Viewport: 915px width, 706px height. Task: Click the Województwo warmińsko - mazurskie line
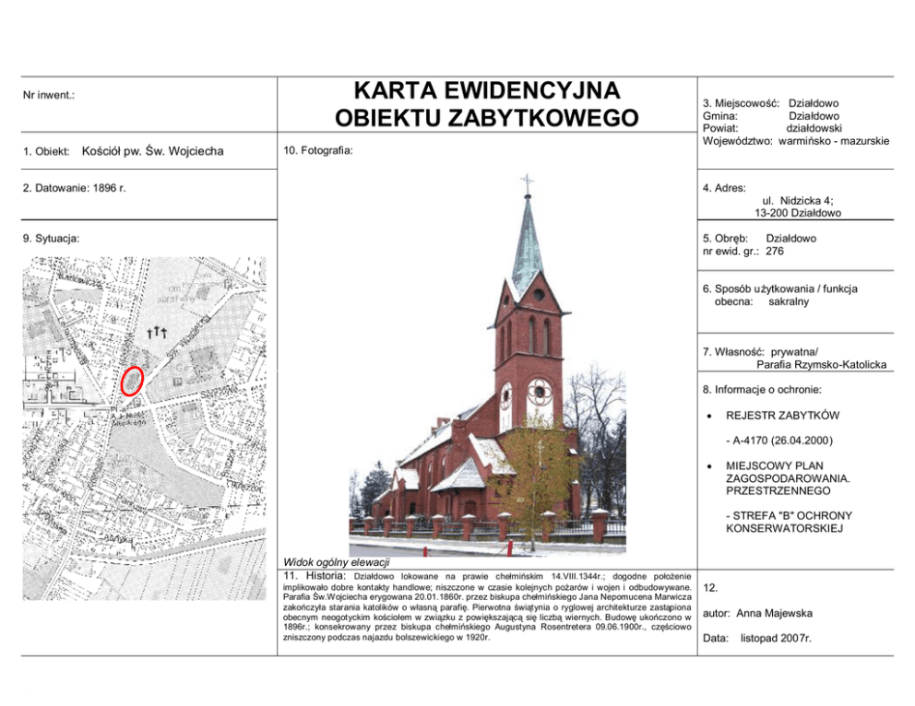tap(795, 141)
